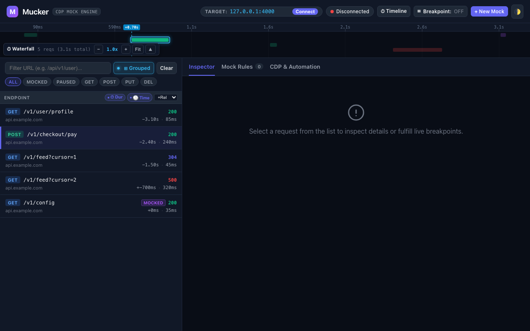Clear the request list
The width and height of the screenshot is (530, 331).
click(x=166, y=68)
